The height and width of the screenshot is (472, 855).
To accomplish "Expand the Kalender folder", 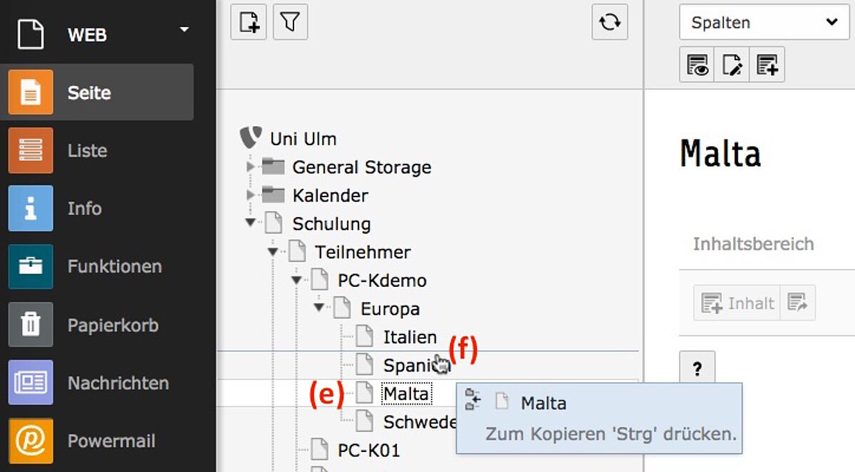I will pyautogui.click(x=250, y=194).
